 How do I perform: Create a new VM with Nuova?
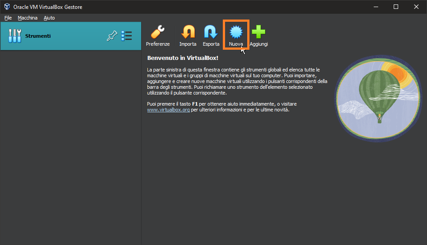click(236, 35)
